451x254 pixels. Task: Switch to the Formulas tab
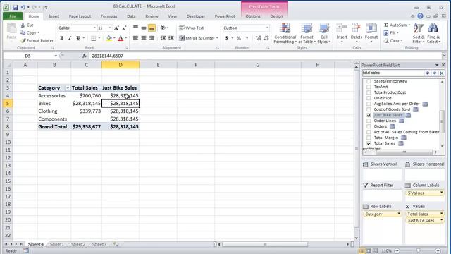click(x=109, y=16)
